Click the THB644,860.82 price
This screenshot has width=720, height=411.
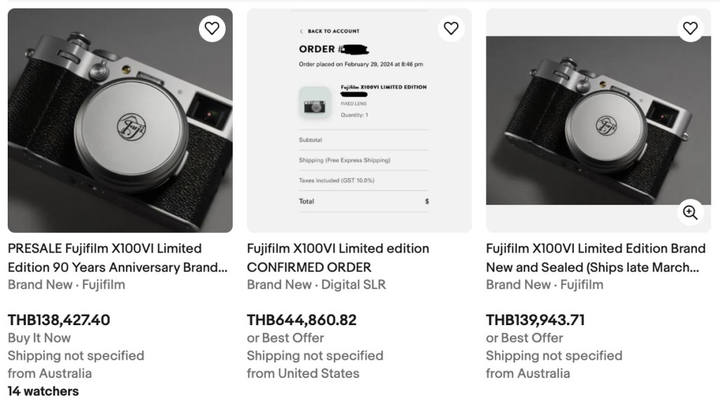pyautogui.click(x=302, y=320)
